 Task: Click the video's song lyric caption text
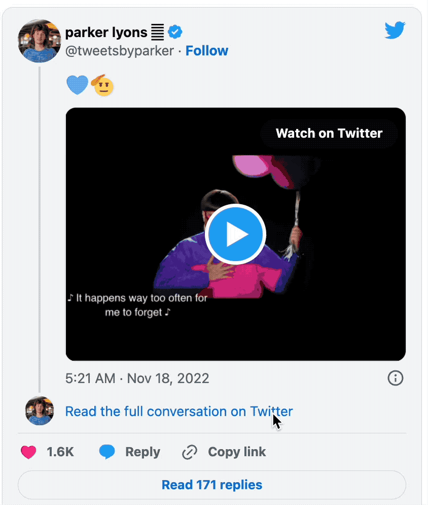137,305
